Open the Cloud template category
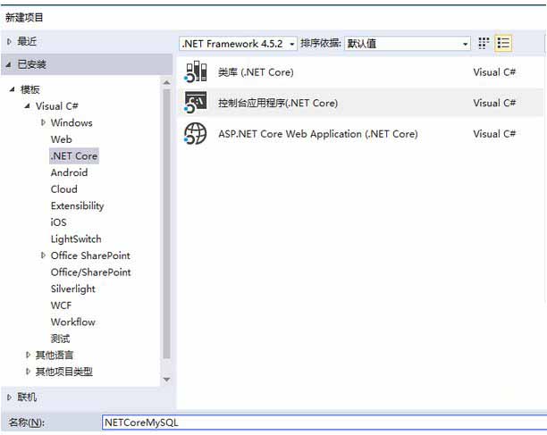 64,189
